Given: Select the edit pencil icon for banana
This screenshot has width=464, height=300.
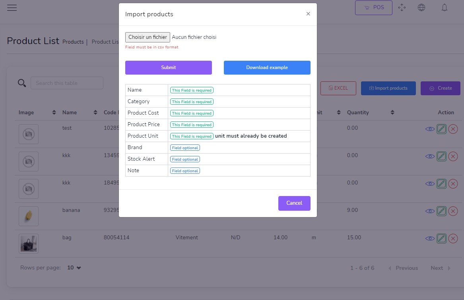Looking at the screenshot, I should point(441,211).
